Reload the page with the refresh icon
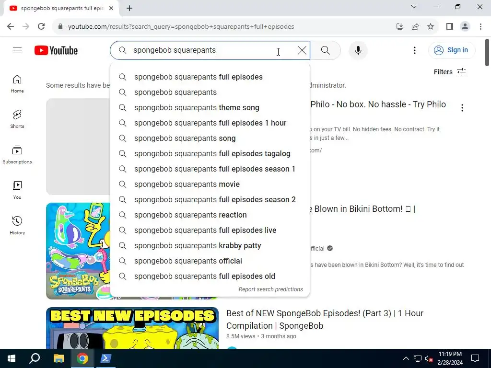The height and width of the screenshot is (368, 491). tap(41, 27)
